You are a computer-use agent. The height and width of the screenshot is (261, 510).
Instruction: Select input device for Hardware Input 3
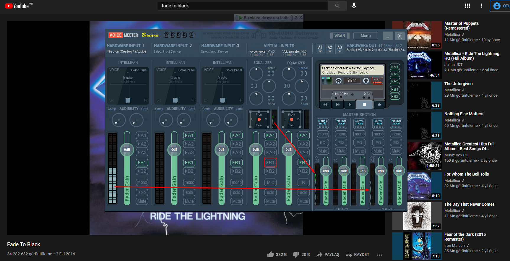pos(214,51)
